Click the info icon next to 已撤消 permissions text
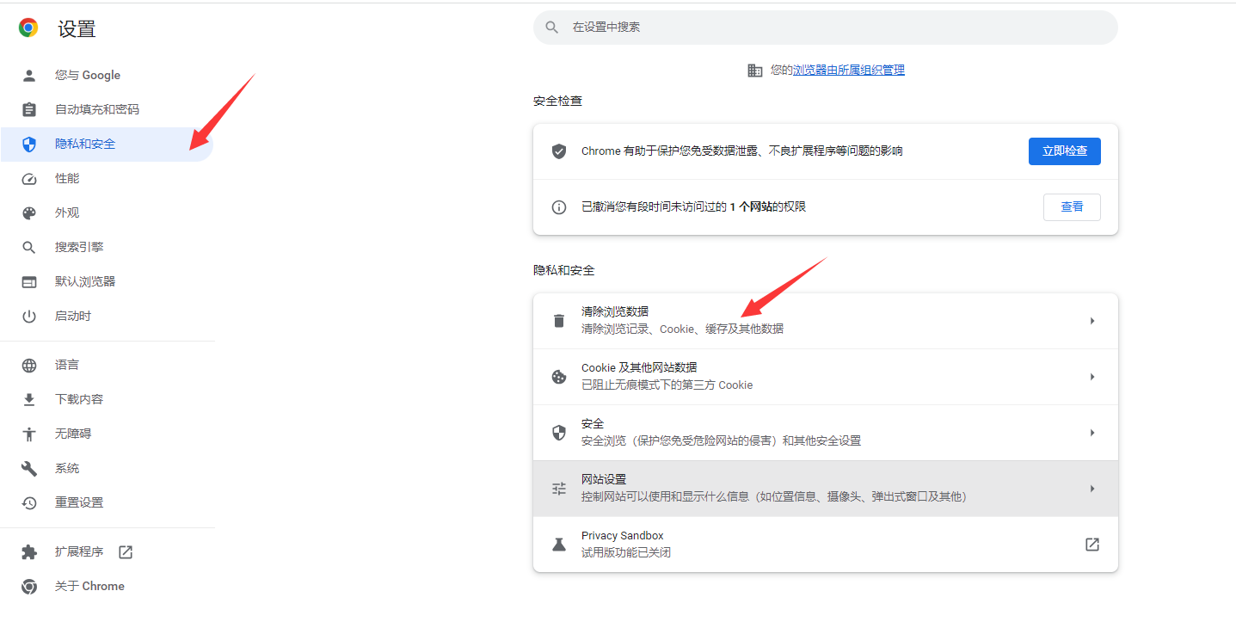The height and width of the screenshot is (628, 1236). (559, 207)
